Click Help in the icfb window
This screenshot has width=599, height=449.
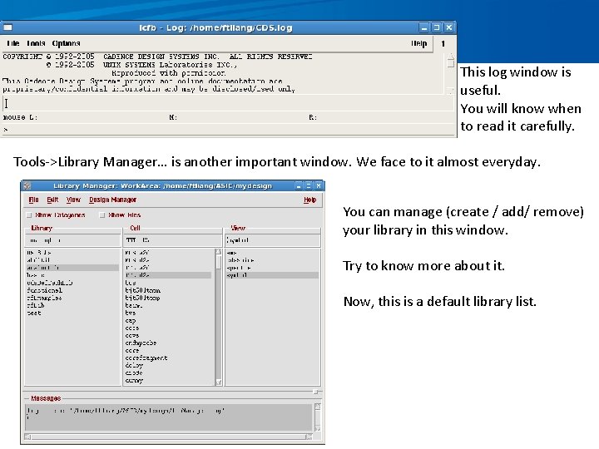pyautogui.click(x=418, y=43)
